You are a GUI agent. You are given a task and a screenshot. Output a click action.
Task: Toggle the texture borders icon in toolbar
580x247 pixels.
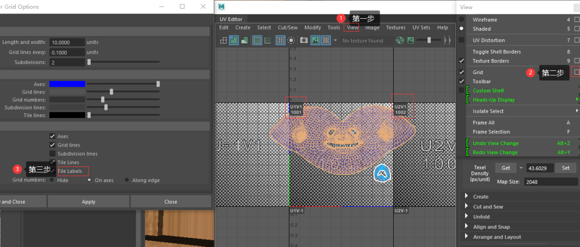pos(257,40)
